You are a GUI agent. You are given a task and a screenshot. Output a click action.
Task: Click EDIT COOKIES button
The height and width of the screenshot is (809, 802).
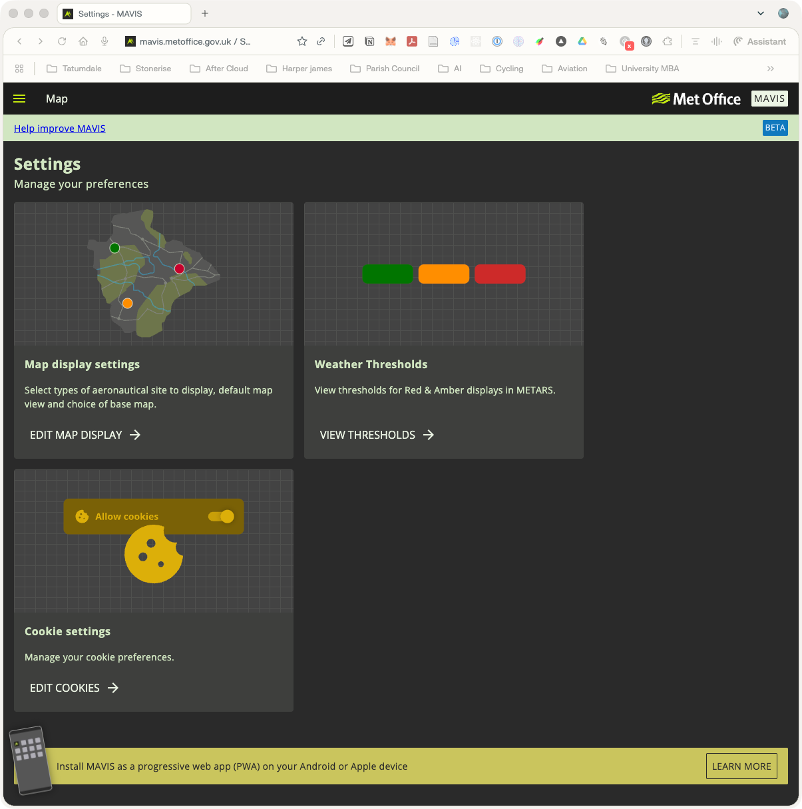(74, 688)
